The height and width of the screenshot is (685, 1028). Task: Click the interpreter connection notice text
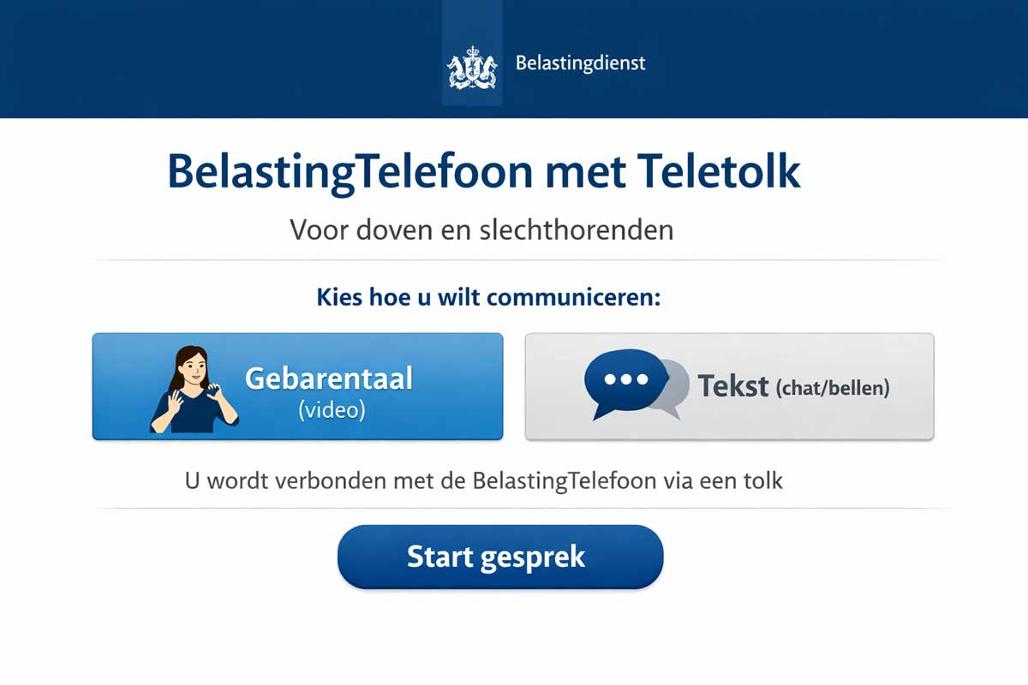point(487,480)
